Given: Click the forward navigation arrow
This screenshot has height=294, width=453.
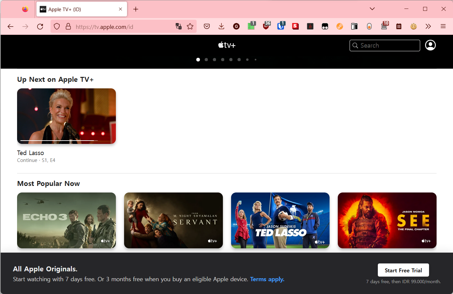Looking at the screenshot, I should pos(25,27).
